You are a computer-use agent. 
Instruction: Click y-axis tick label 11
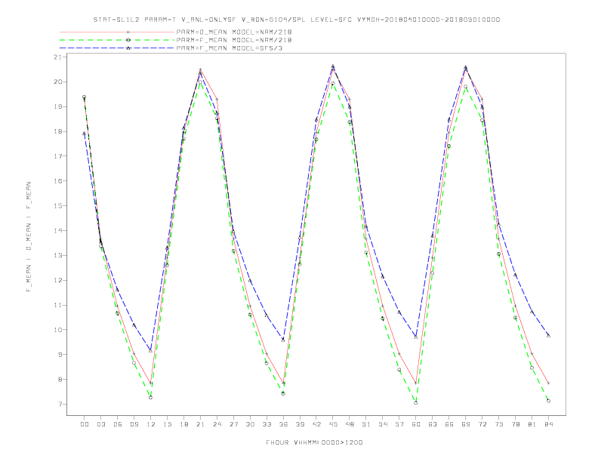coord(58,305)
